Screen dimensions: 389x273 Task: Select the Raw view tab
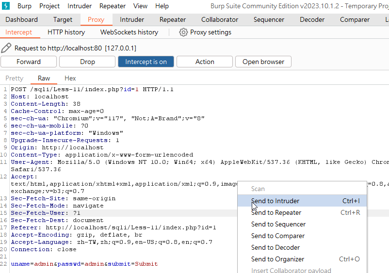pos(44,79)
